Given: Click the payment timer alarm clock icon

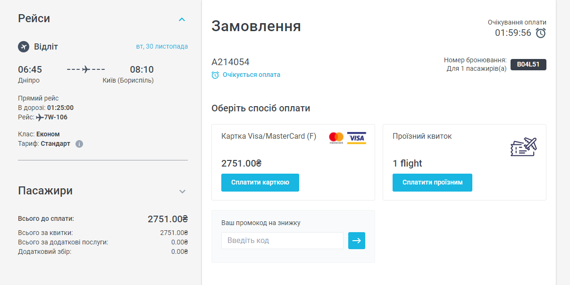Looking at the screenshot, I should (x=541, y=33).
